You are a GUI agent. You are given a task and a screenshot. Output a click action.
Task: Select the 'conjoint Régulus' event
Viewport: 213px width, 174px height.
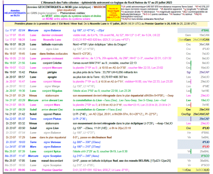pos(52,91)
